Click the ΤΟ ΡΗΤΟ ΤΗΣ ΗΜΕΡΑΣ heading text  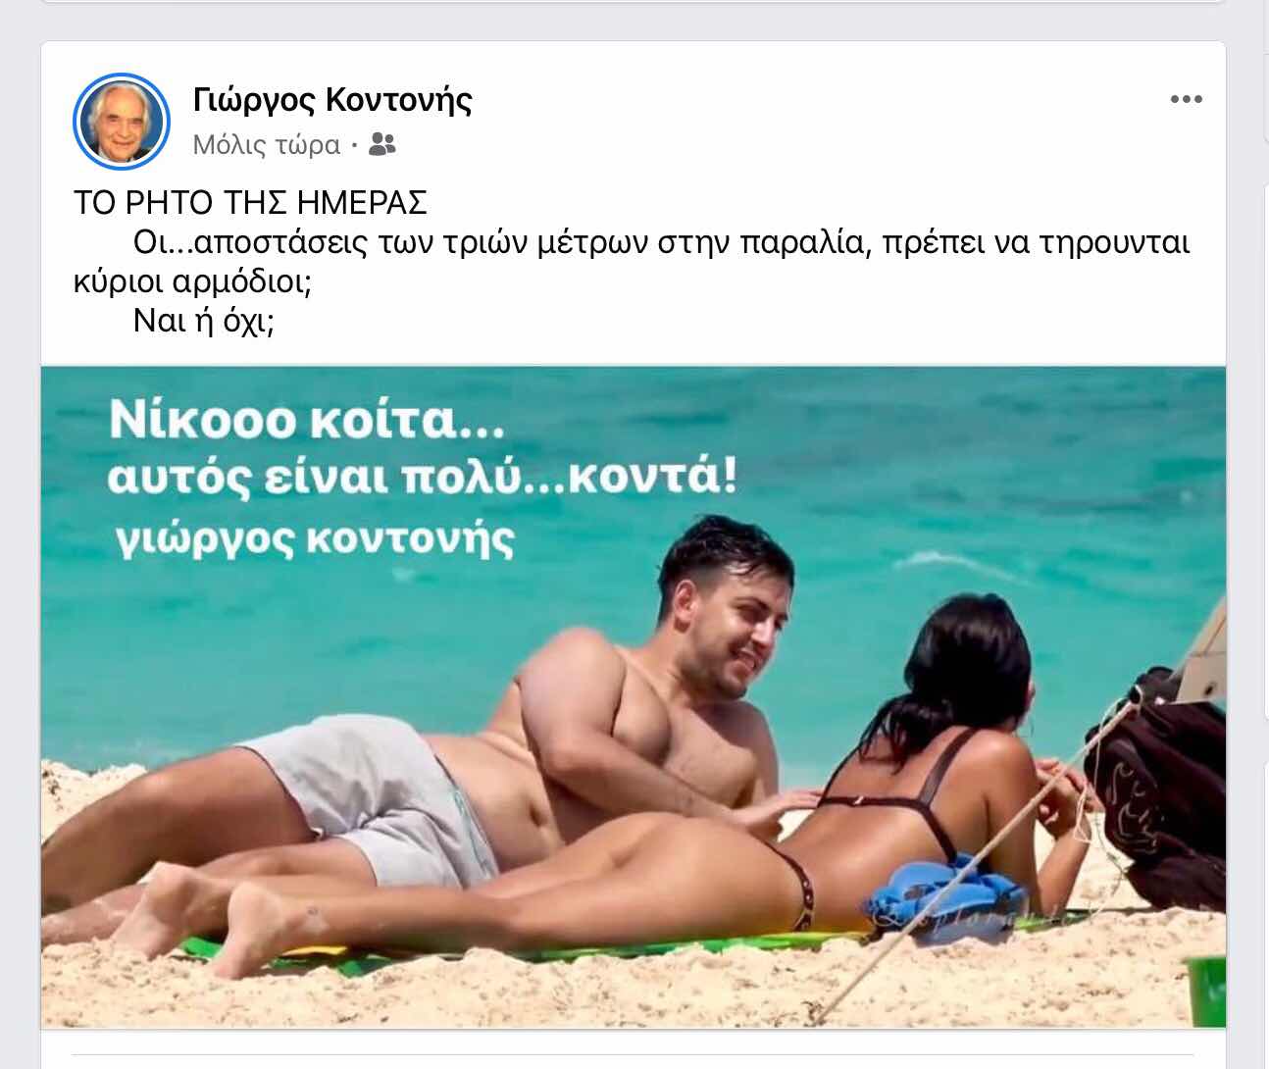pyautogui.click(x=250, y=202)
